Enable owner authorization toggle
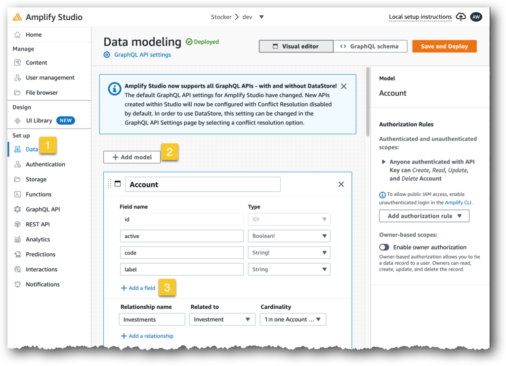 384,247
